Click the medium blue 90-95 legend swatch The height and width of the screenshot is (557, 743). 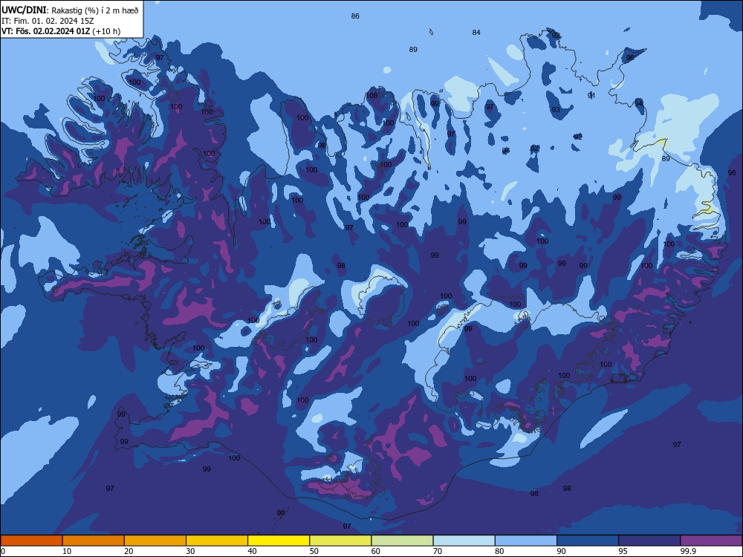(x=588, y=541)
